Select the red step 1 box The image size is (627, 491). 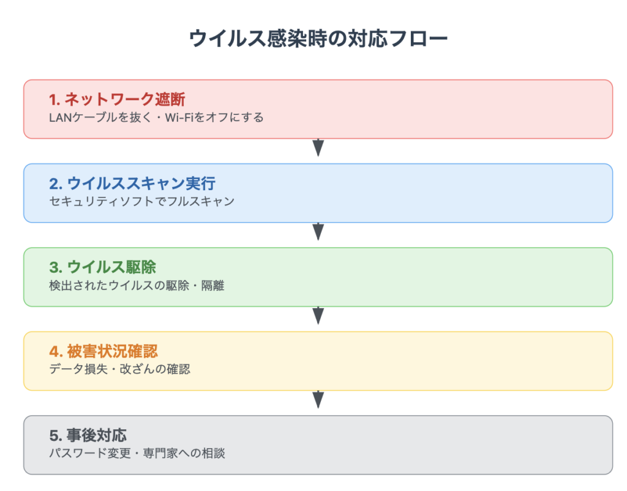[x=318, y=109]
